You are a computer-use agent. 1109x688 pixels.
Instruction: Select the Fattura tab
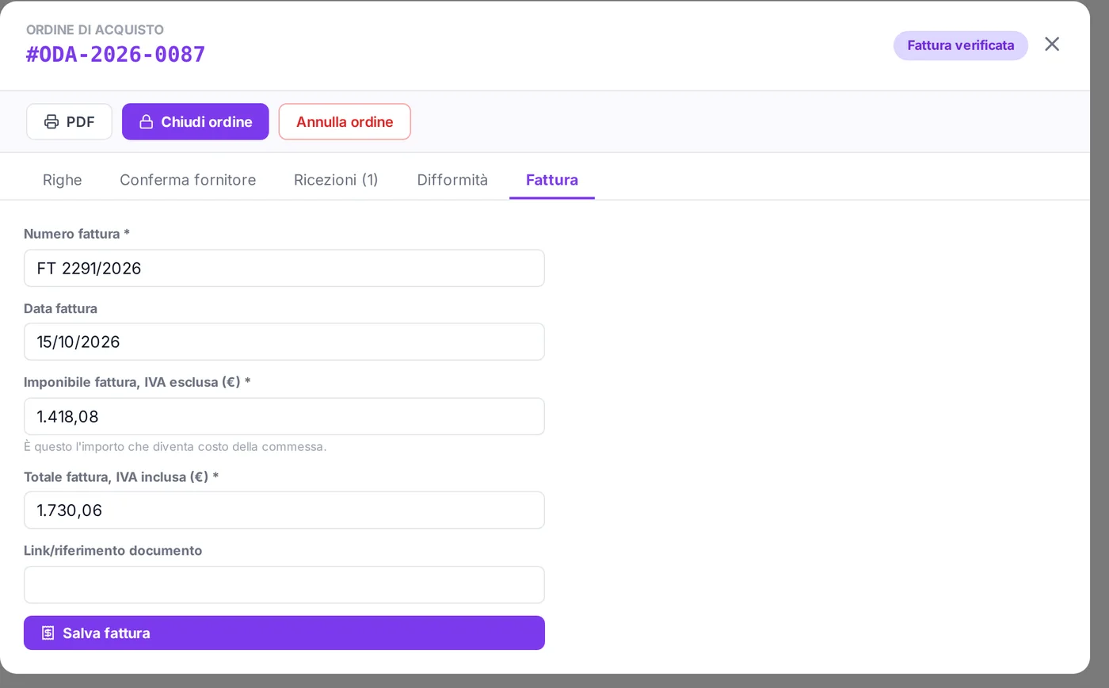pyautogui.click(x=552, y=180)
